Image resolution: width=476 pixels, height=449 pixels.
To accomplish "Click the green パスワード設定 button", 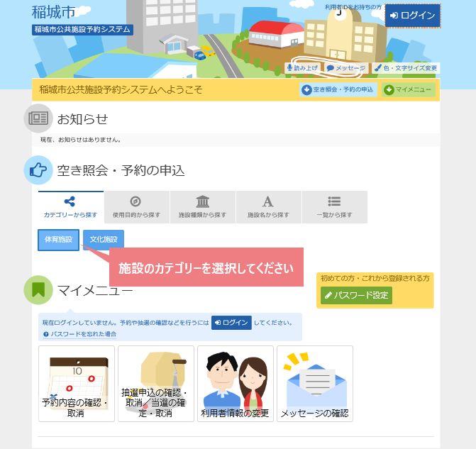I will coord(356,295).
